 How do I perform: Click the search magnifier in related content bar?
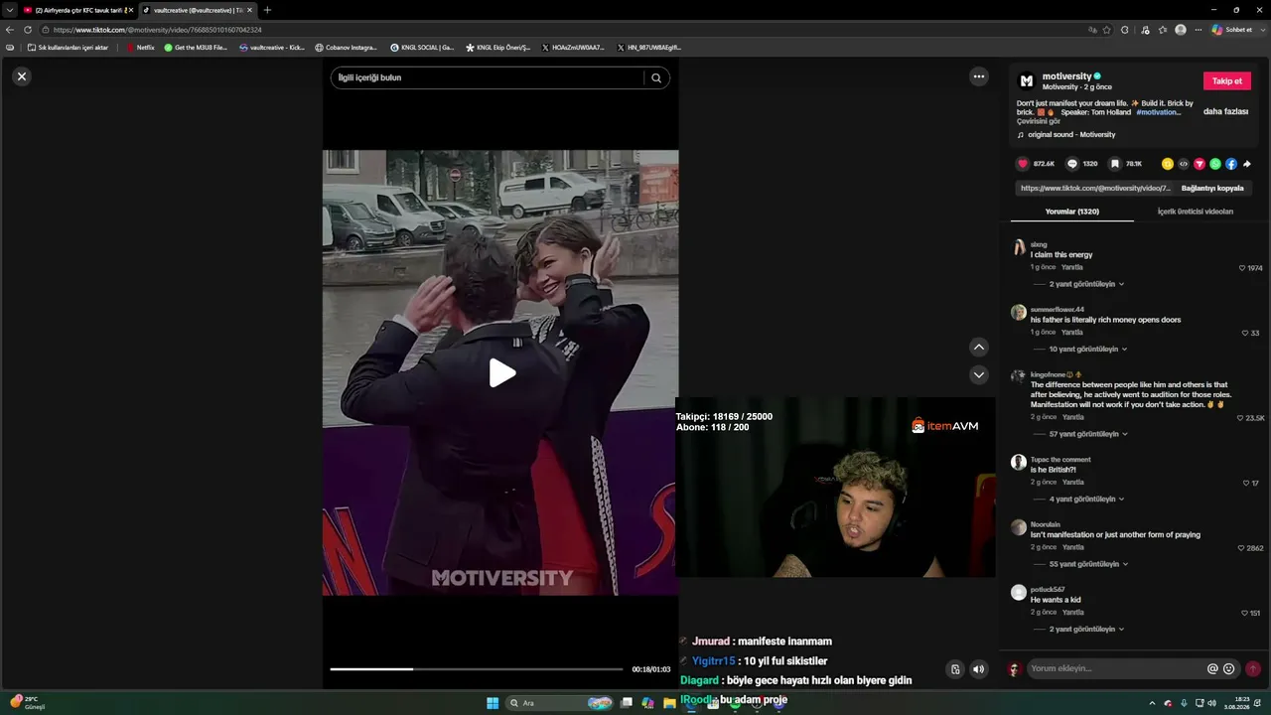pos(656,77)
